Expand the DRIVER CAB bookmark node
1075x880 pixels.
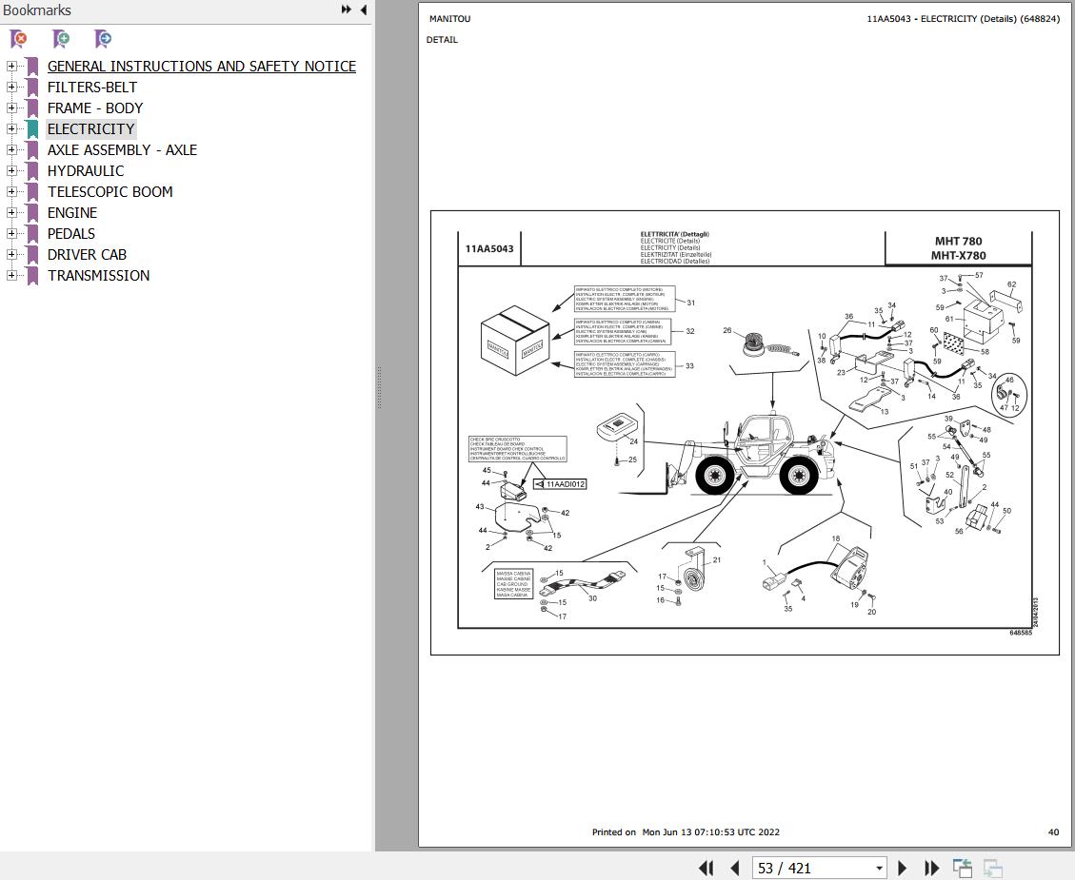[x=11, y=254]
